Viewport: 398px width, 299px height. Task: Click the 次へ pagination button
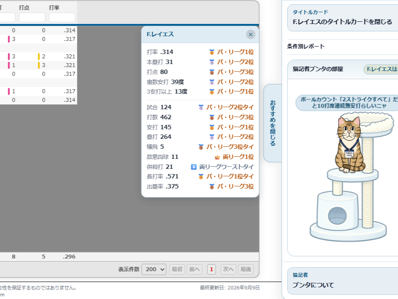(228, 269)
